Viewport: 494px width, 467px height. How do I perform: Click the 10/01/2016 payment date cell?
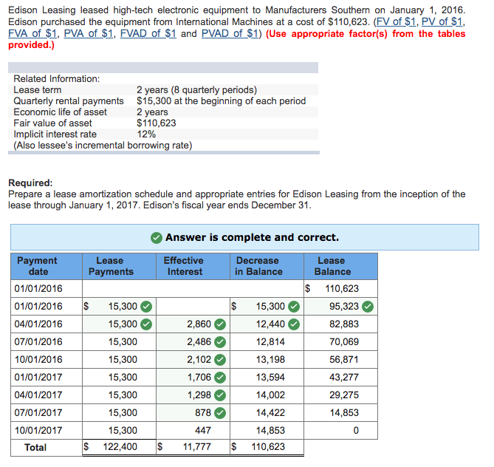click(47, 359)
